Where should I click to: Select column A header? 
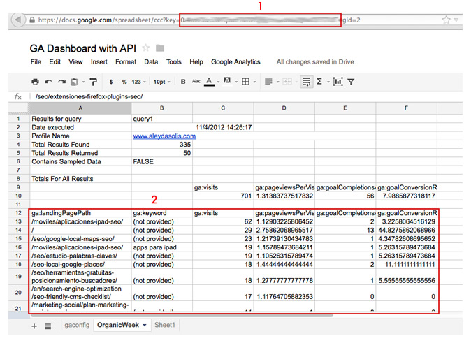pyautogui.click(x=80, y=108)
